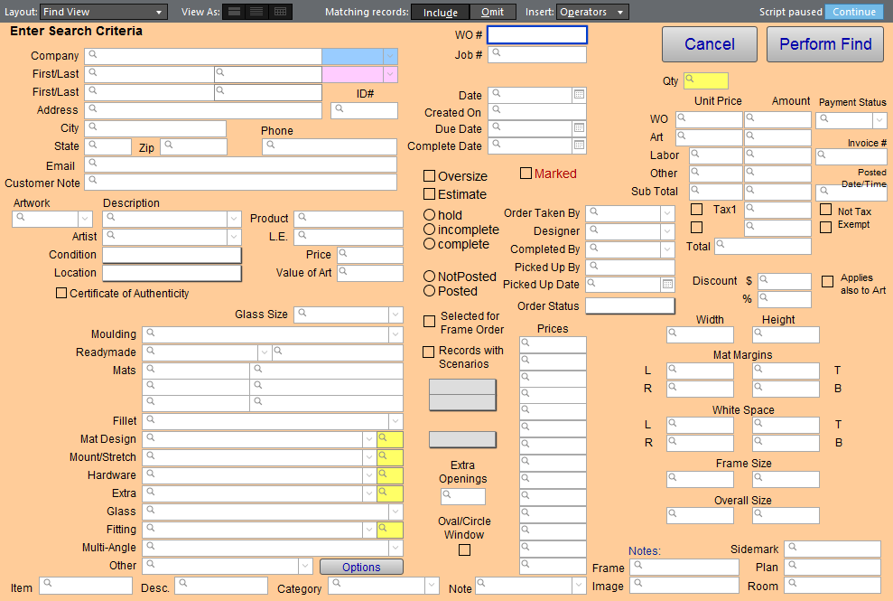Select the incomplete radio button
The width and height of the screenshot is (893, 601).
[x=430, y=230]
